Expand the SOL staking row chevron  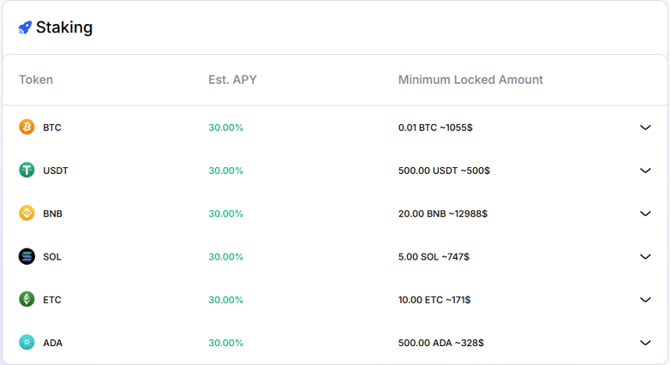[645, 256]
